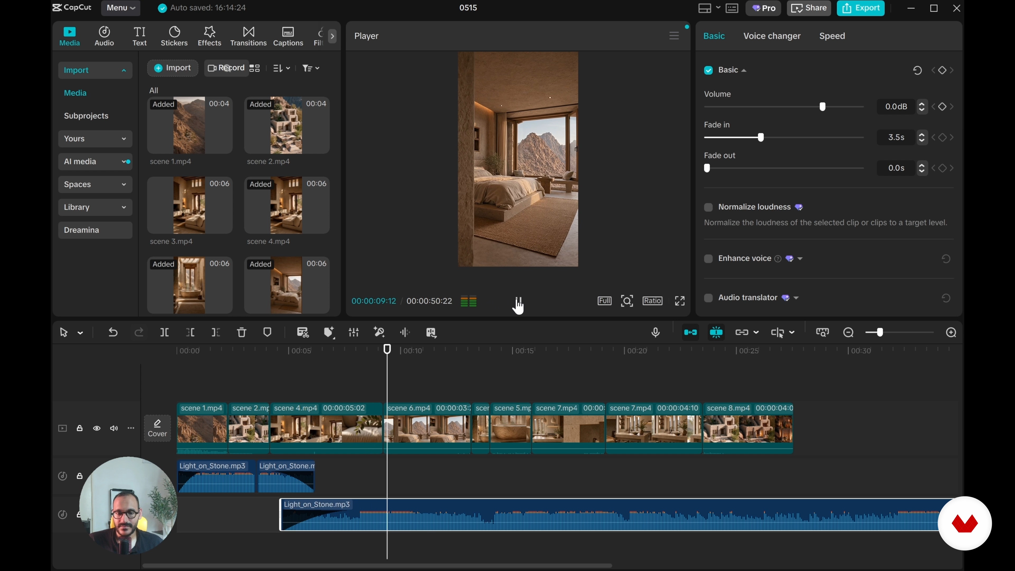
Task: Click the Fade out value field
Action: tap(897, 168)
